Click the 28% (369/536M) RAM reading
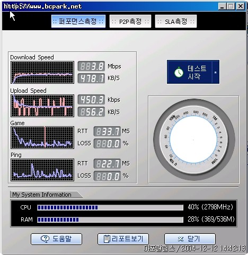Screen dimensions: 248x255 (211, 219)
